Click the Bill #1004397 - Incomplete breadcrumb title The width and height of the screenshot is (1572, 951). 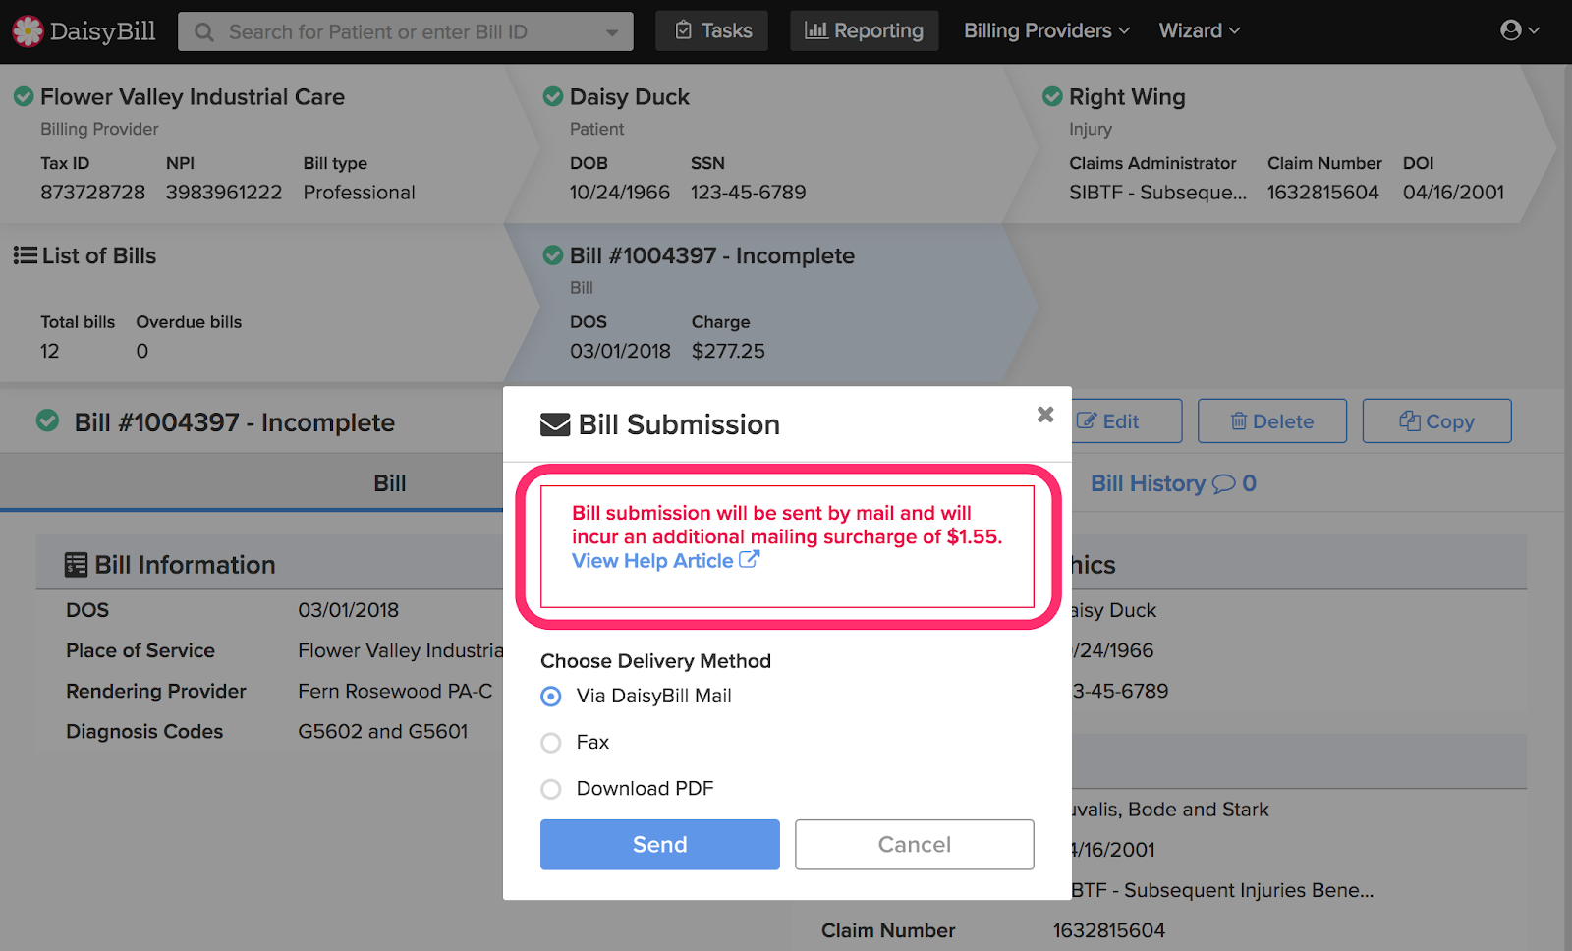pos(712,255)
